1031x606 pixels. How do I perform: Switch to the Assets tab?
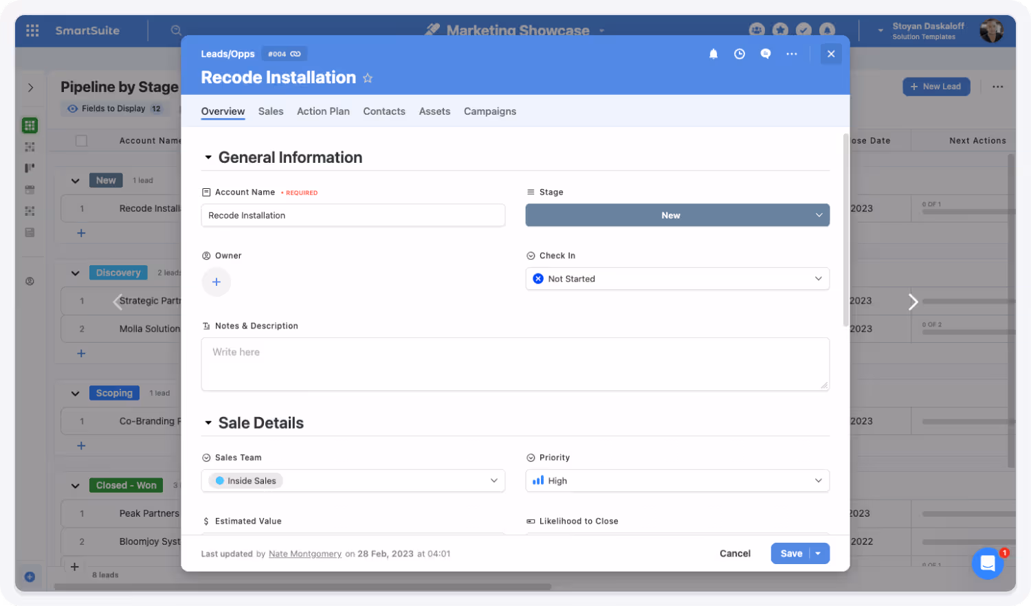435,111
